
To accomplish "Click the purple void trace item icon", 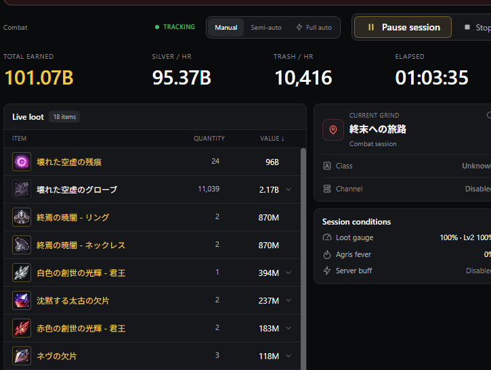I will pos(22,162).
